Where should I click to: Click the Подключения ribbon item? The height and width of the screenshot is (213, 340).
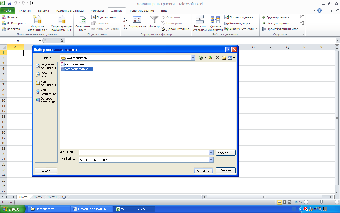(104, 17)
